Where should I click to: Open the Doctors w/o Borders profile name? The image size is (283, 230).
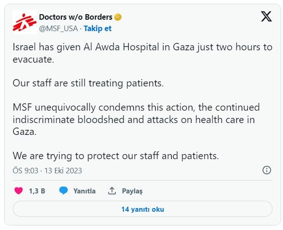coord(76,17)
